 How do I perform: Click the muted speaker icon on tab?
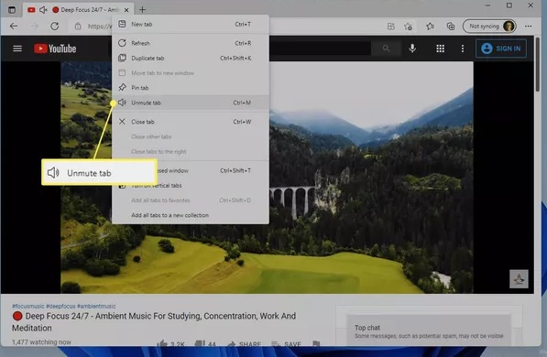[43, 10]
